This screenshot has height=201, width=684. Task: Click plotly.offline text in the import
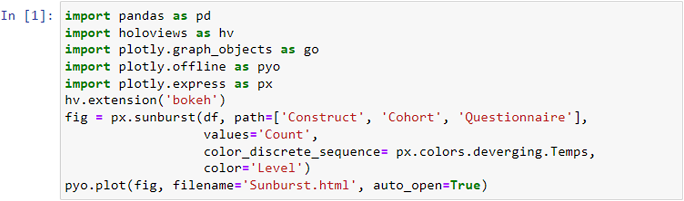172,67
